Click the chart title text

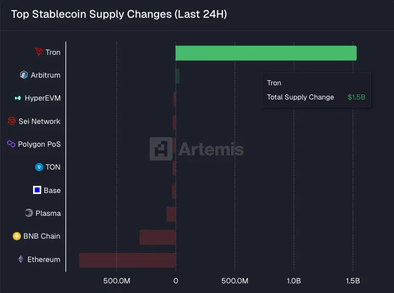119,14
